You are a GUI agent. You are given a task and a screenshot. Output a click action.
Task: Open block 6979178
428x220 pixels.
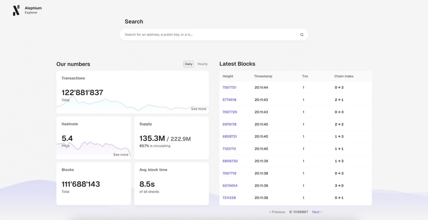pos(229,124)
